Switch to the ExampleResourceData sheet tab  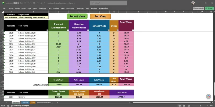pyautogui.click(x=44, y=102)
